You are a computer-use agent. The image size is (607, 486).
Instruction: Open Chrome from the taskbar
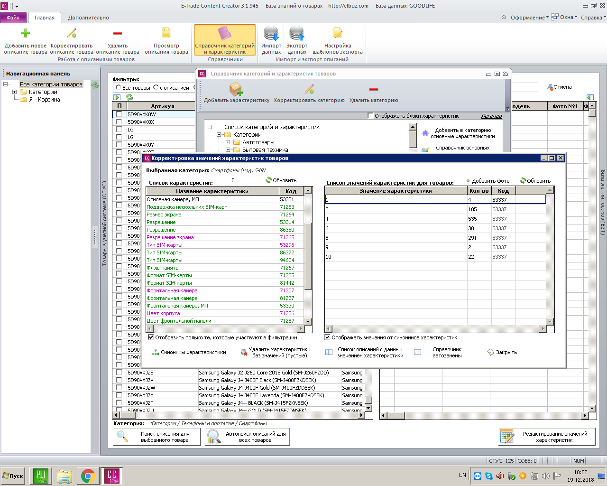88,476
